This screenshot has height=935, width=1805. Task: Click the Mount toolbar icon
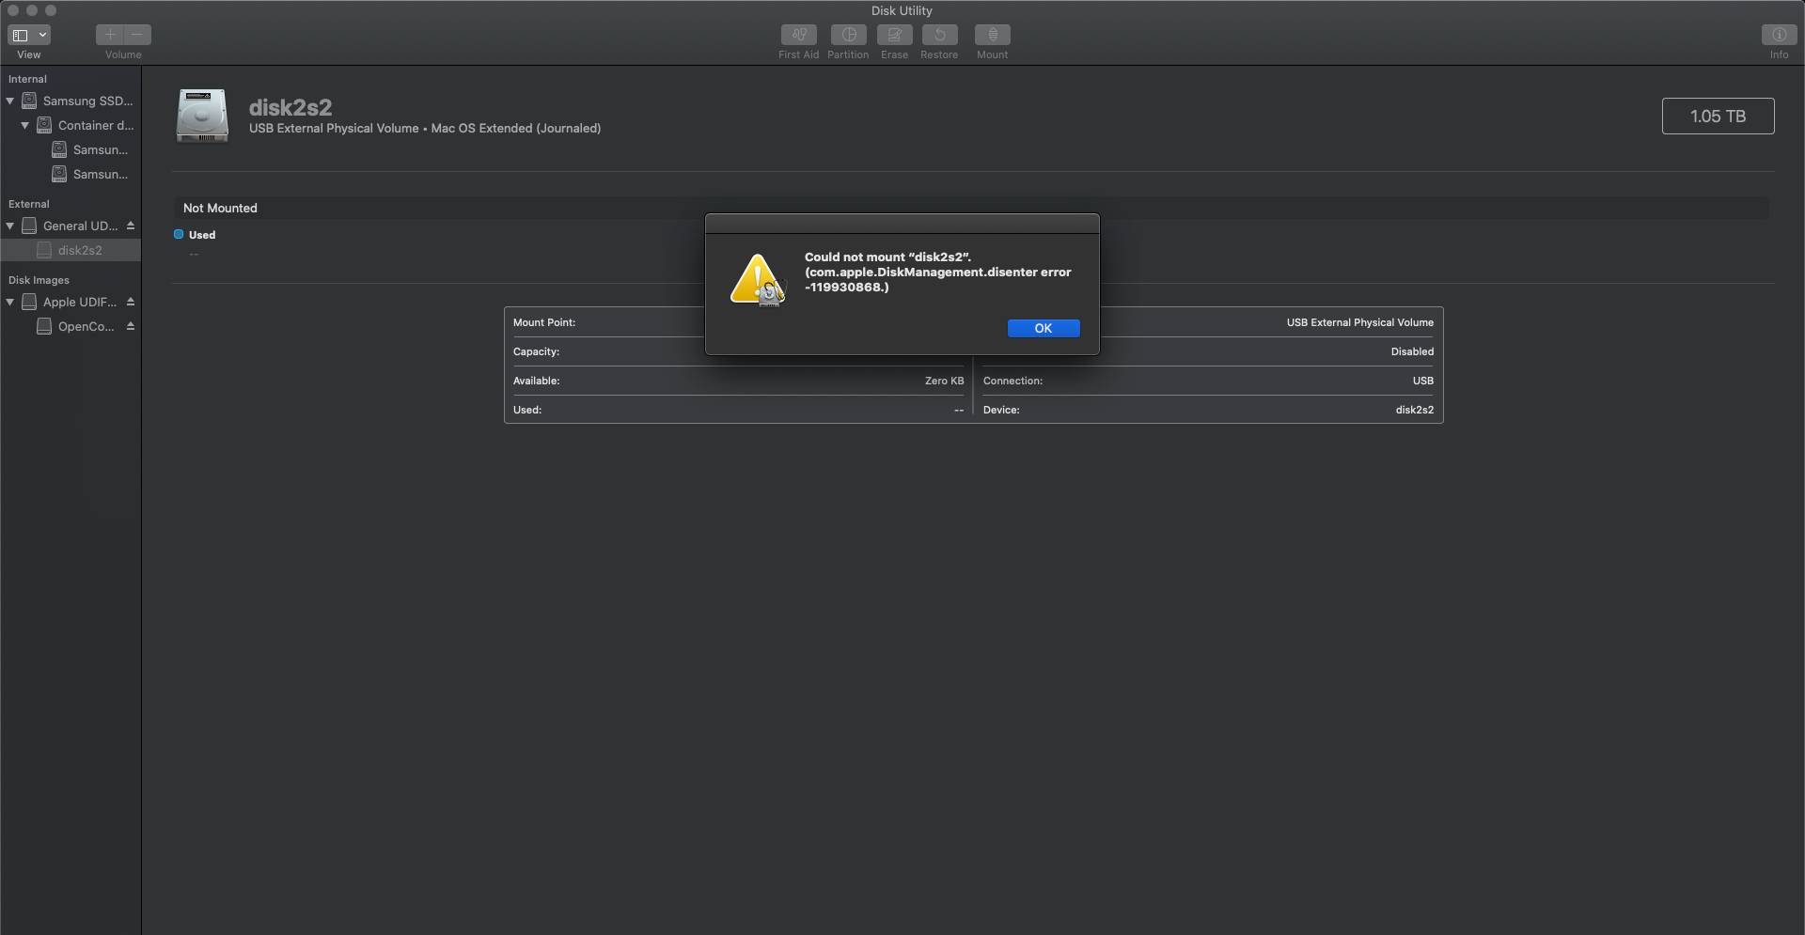pyautogui.click(x=992, y=35)
